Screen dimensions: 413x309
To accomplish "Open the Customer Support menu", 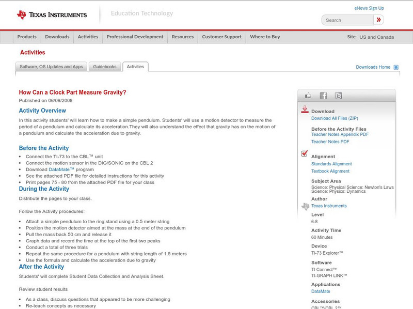I will (222, 37).
